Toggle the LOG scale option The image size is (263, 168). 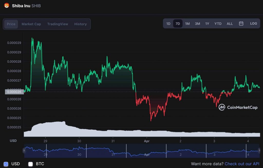point(253,23)
